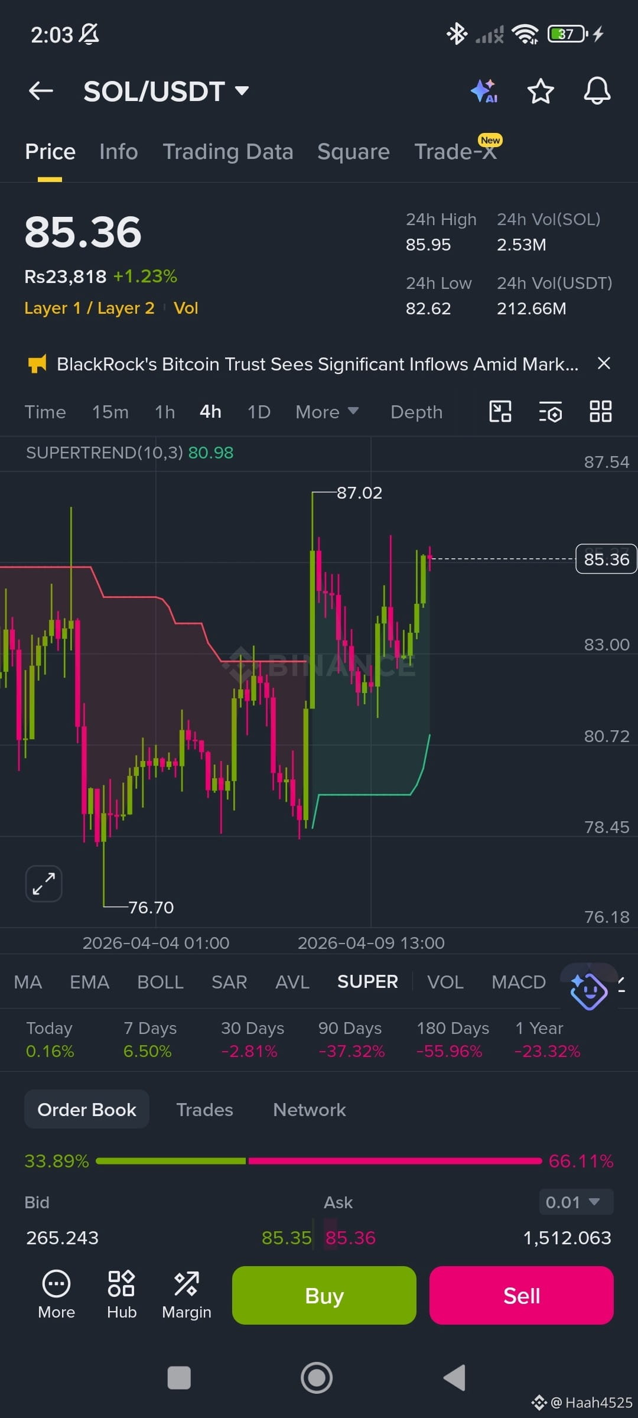
Task: Select the 4h chart interval
Action: [x=210, y=412]
